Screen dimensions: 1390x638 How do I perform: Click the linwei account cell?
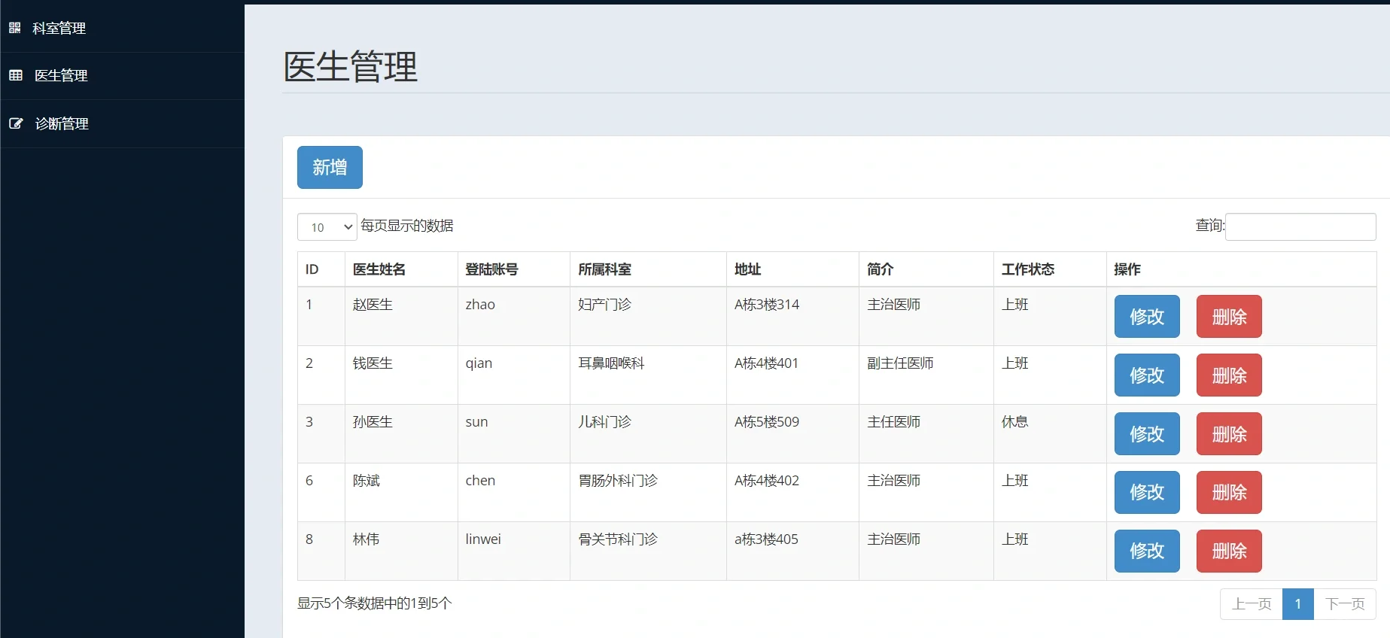coord(513,551)
